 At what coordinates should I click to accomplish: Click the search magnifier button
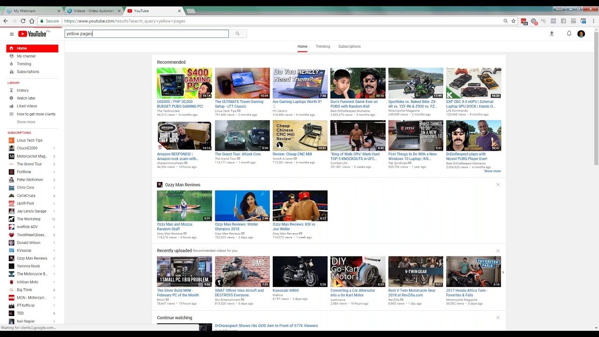tap(238, 34)
